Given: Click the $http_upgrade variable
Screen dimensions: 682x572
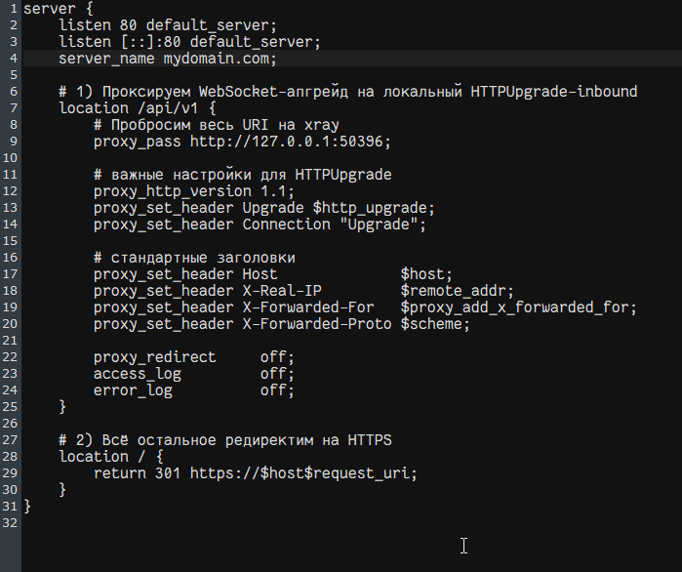Looking at the screenshot, I should pyautogui.click(x=370, y=208).
